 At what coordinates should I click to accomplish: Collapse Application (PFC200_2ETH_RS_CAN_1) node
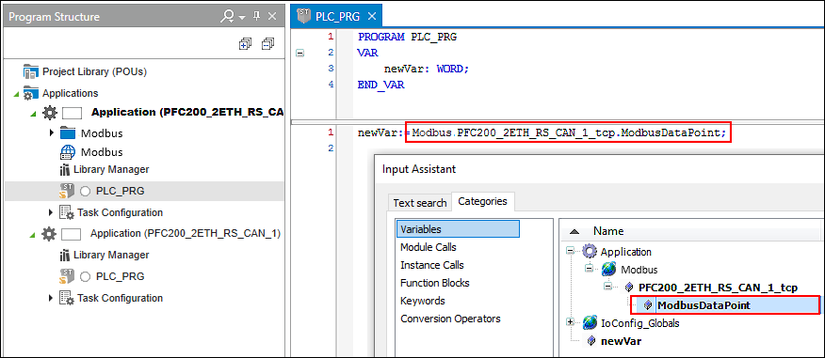[34, 234]
